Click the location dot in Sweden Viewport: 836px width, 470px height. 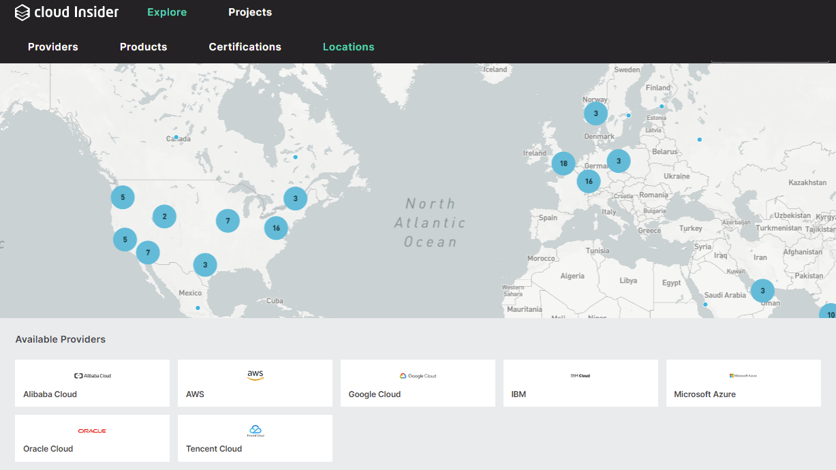point(628,115)
